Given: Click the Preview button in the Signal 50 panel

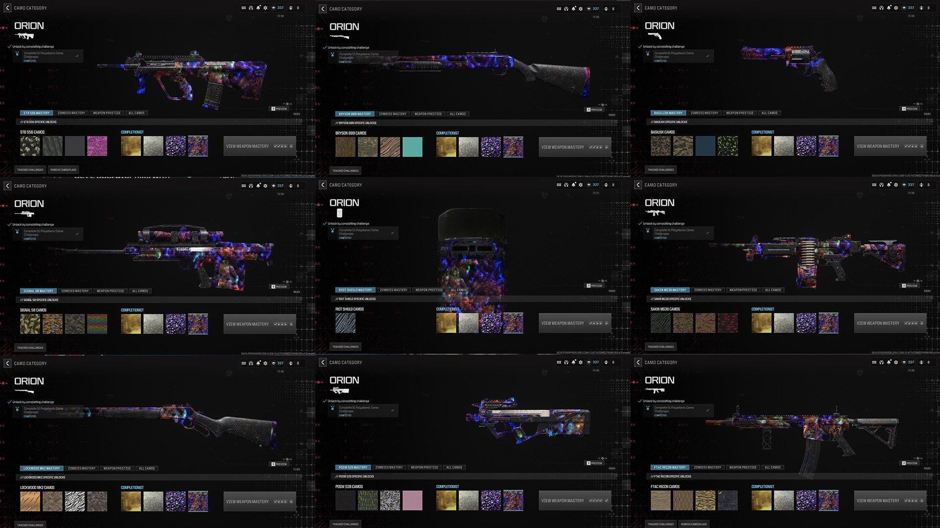Looking at the screenshot, I should pyautogui.click(x=280, y=286).
